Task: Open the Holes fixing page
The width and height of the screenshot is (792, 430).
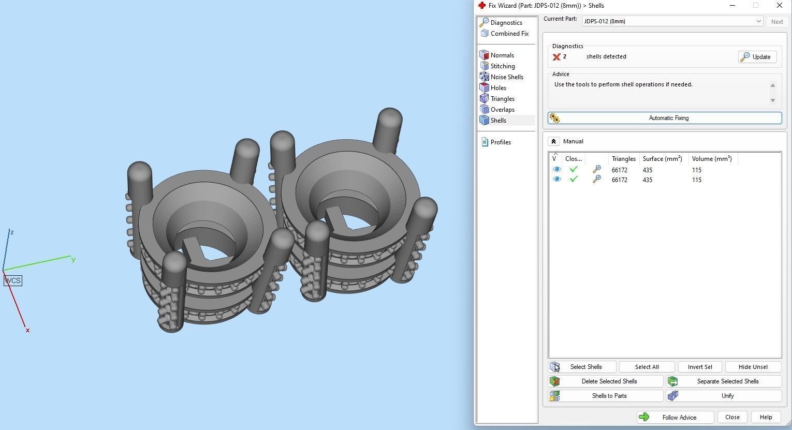Action: pyautogui.click(x=493, y=88)
